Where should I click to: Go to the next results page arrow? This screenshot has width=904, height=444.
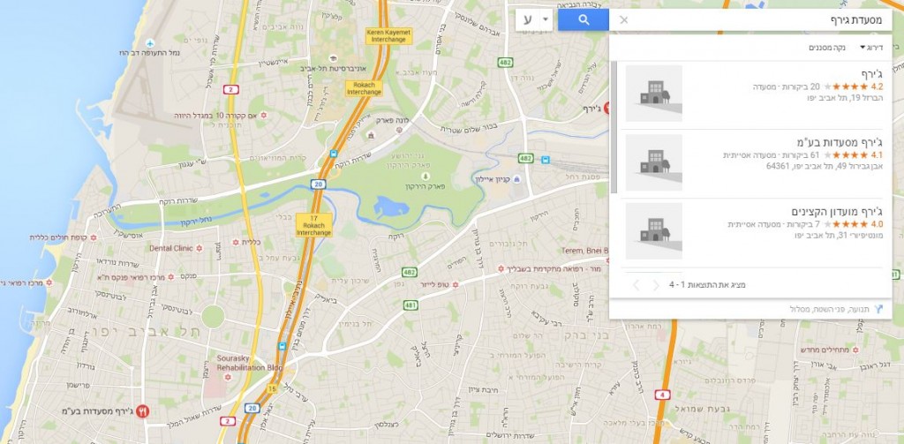(x=636, y=285)
